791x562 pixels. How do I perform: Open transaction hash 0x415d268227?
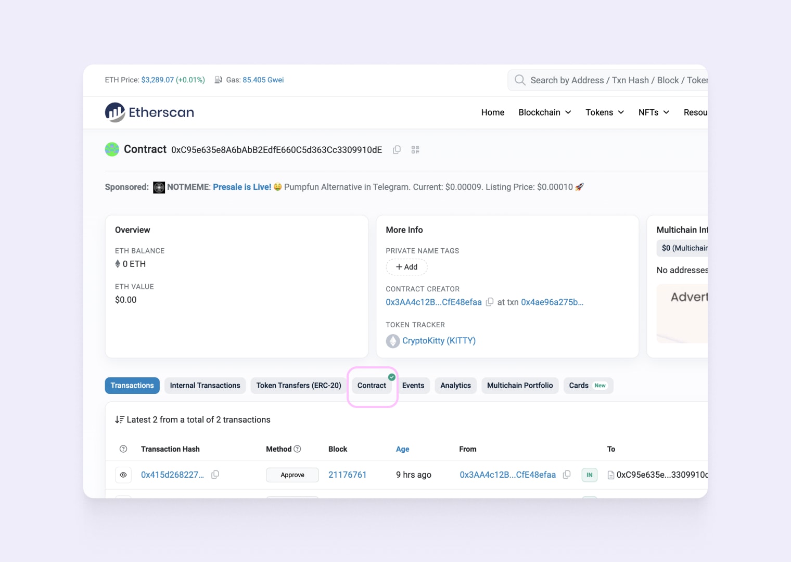click(172, 475)
